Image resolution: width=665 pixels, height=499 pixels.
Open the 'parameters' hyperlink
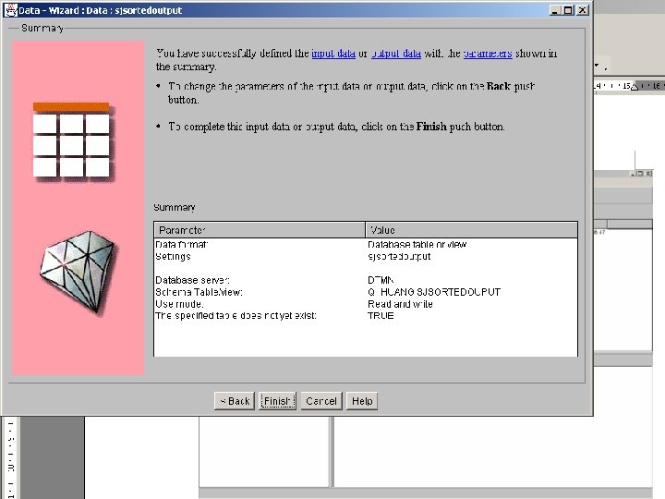(x=488, y=54)
